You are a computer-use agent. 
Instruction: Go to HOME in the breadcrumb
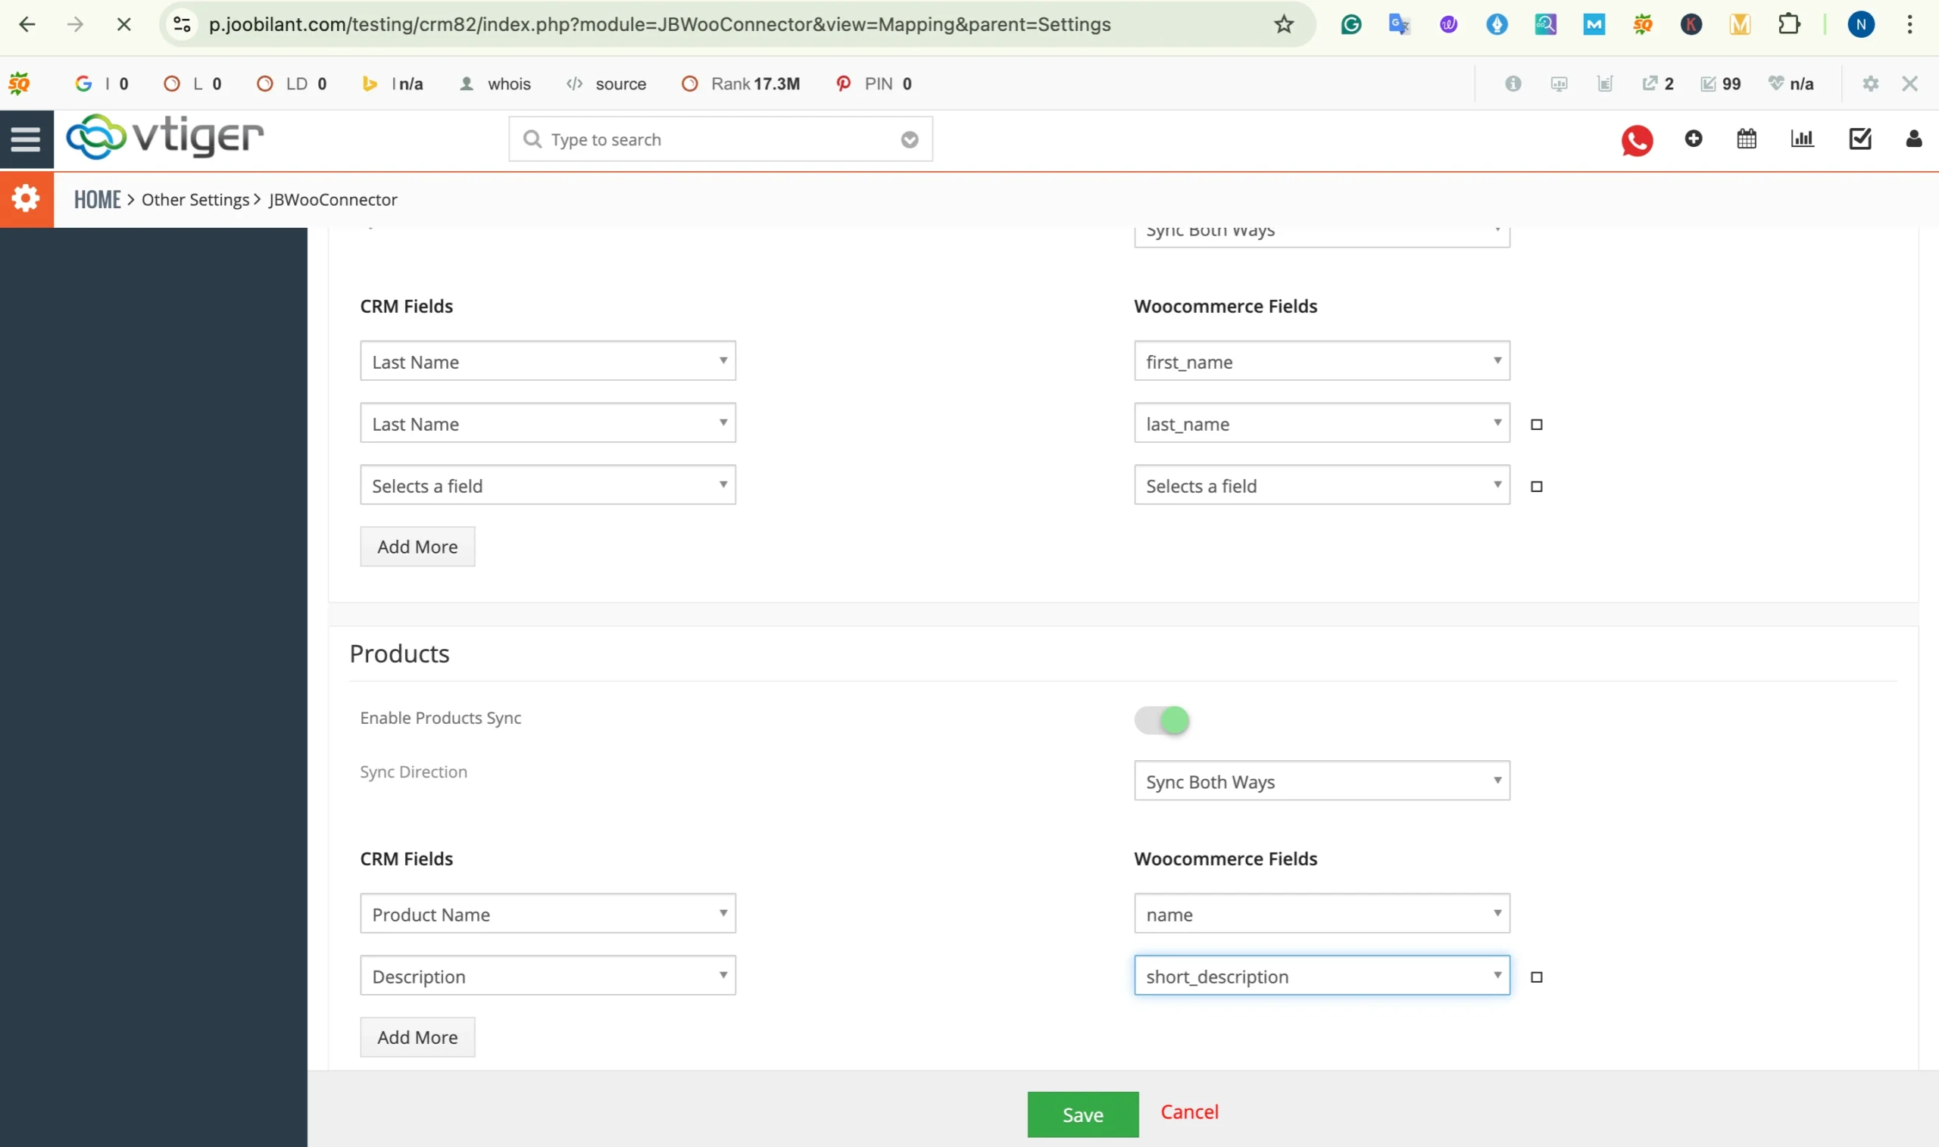pyautogui.click(x=98, y=199)
